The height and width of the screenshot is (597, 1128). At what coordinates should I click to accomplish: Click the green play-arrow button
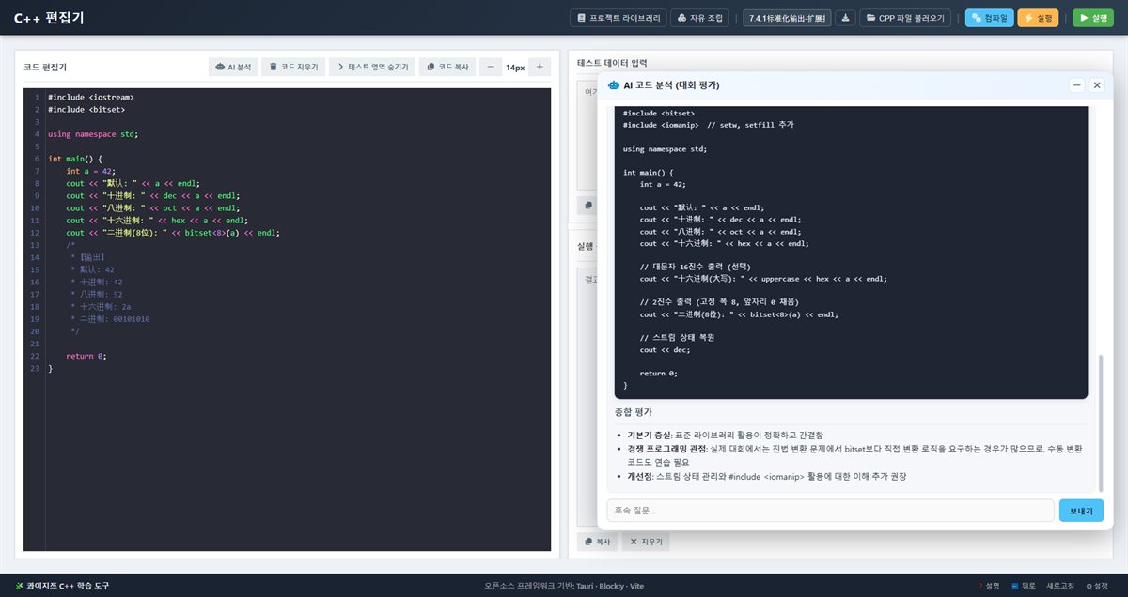tap(1092, 18)
